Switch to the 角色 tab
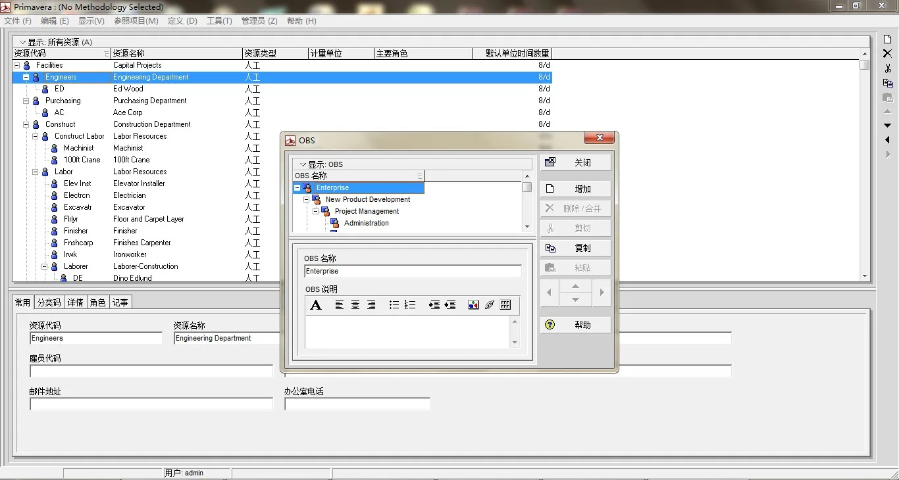Viewport: 899px width, 480px height. (x=97, y=302)
